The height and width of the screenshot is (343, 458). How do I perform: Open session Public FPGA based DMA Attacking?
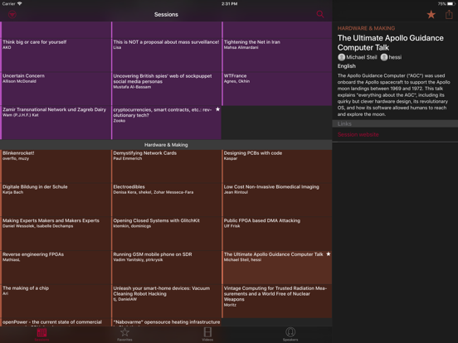[x=277, y=234]
